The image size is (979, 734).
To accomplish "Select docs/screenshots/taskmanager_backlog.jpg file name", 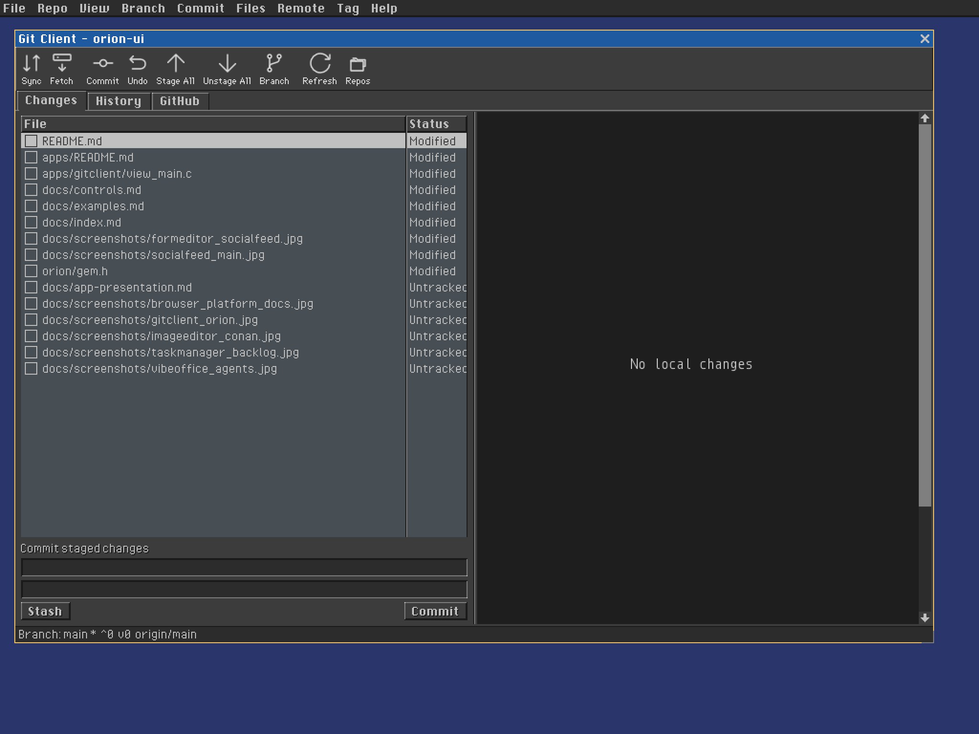I will click(x=171, y=352).
